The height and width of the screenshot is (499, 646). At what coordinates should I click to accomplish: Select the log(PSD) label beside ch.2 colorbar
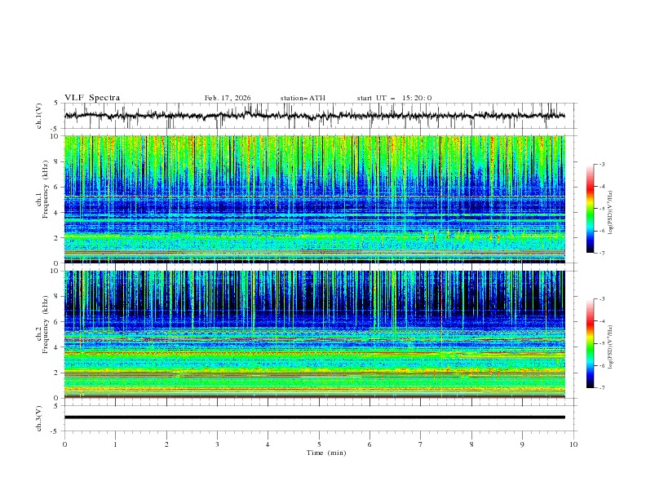click(610, 347)
